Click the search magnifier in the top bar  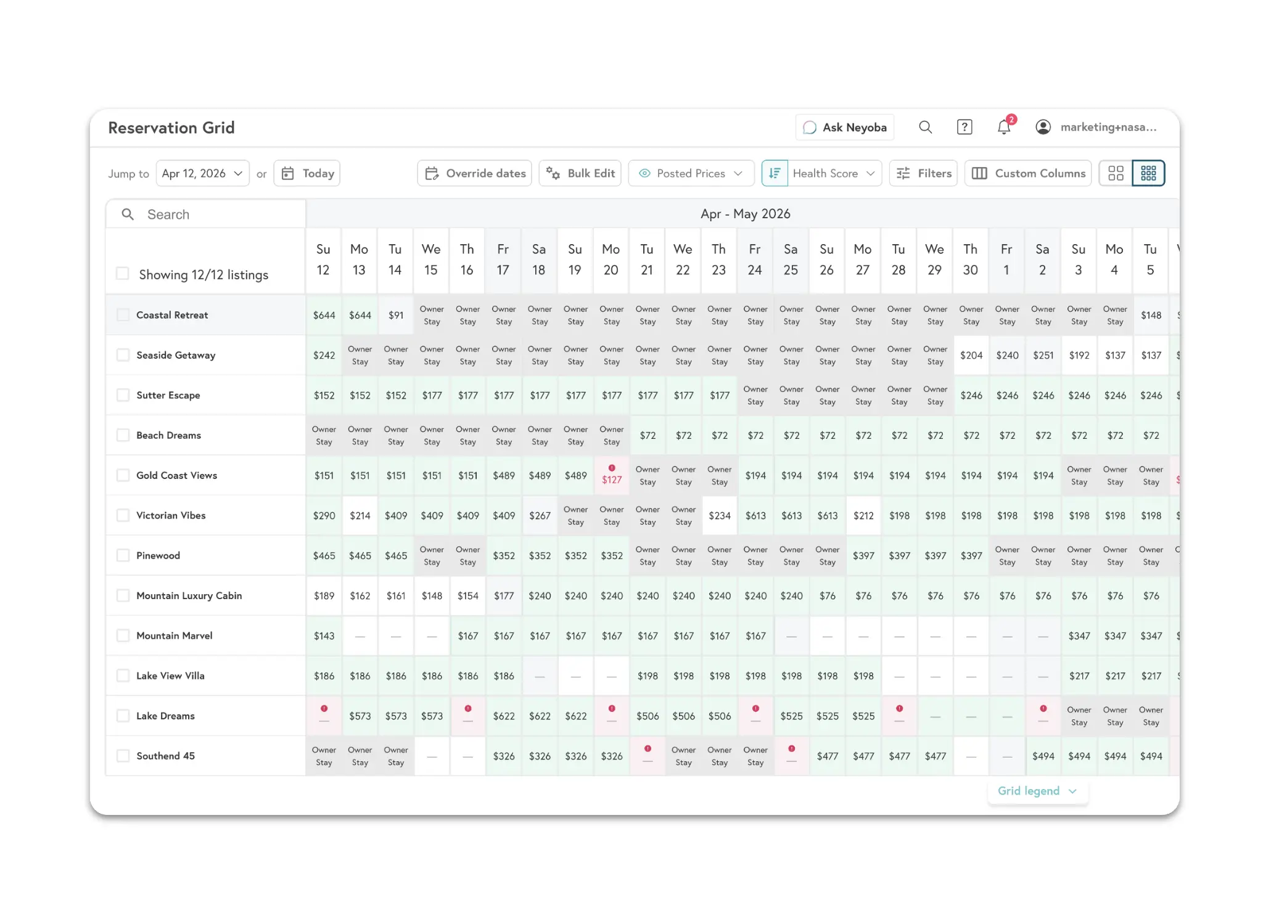coord(925,127)
